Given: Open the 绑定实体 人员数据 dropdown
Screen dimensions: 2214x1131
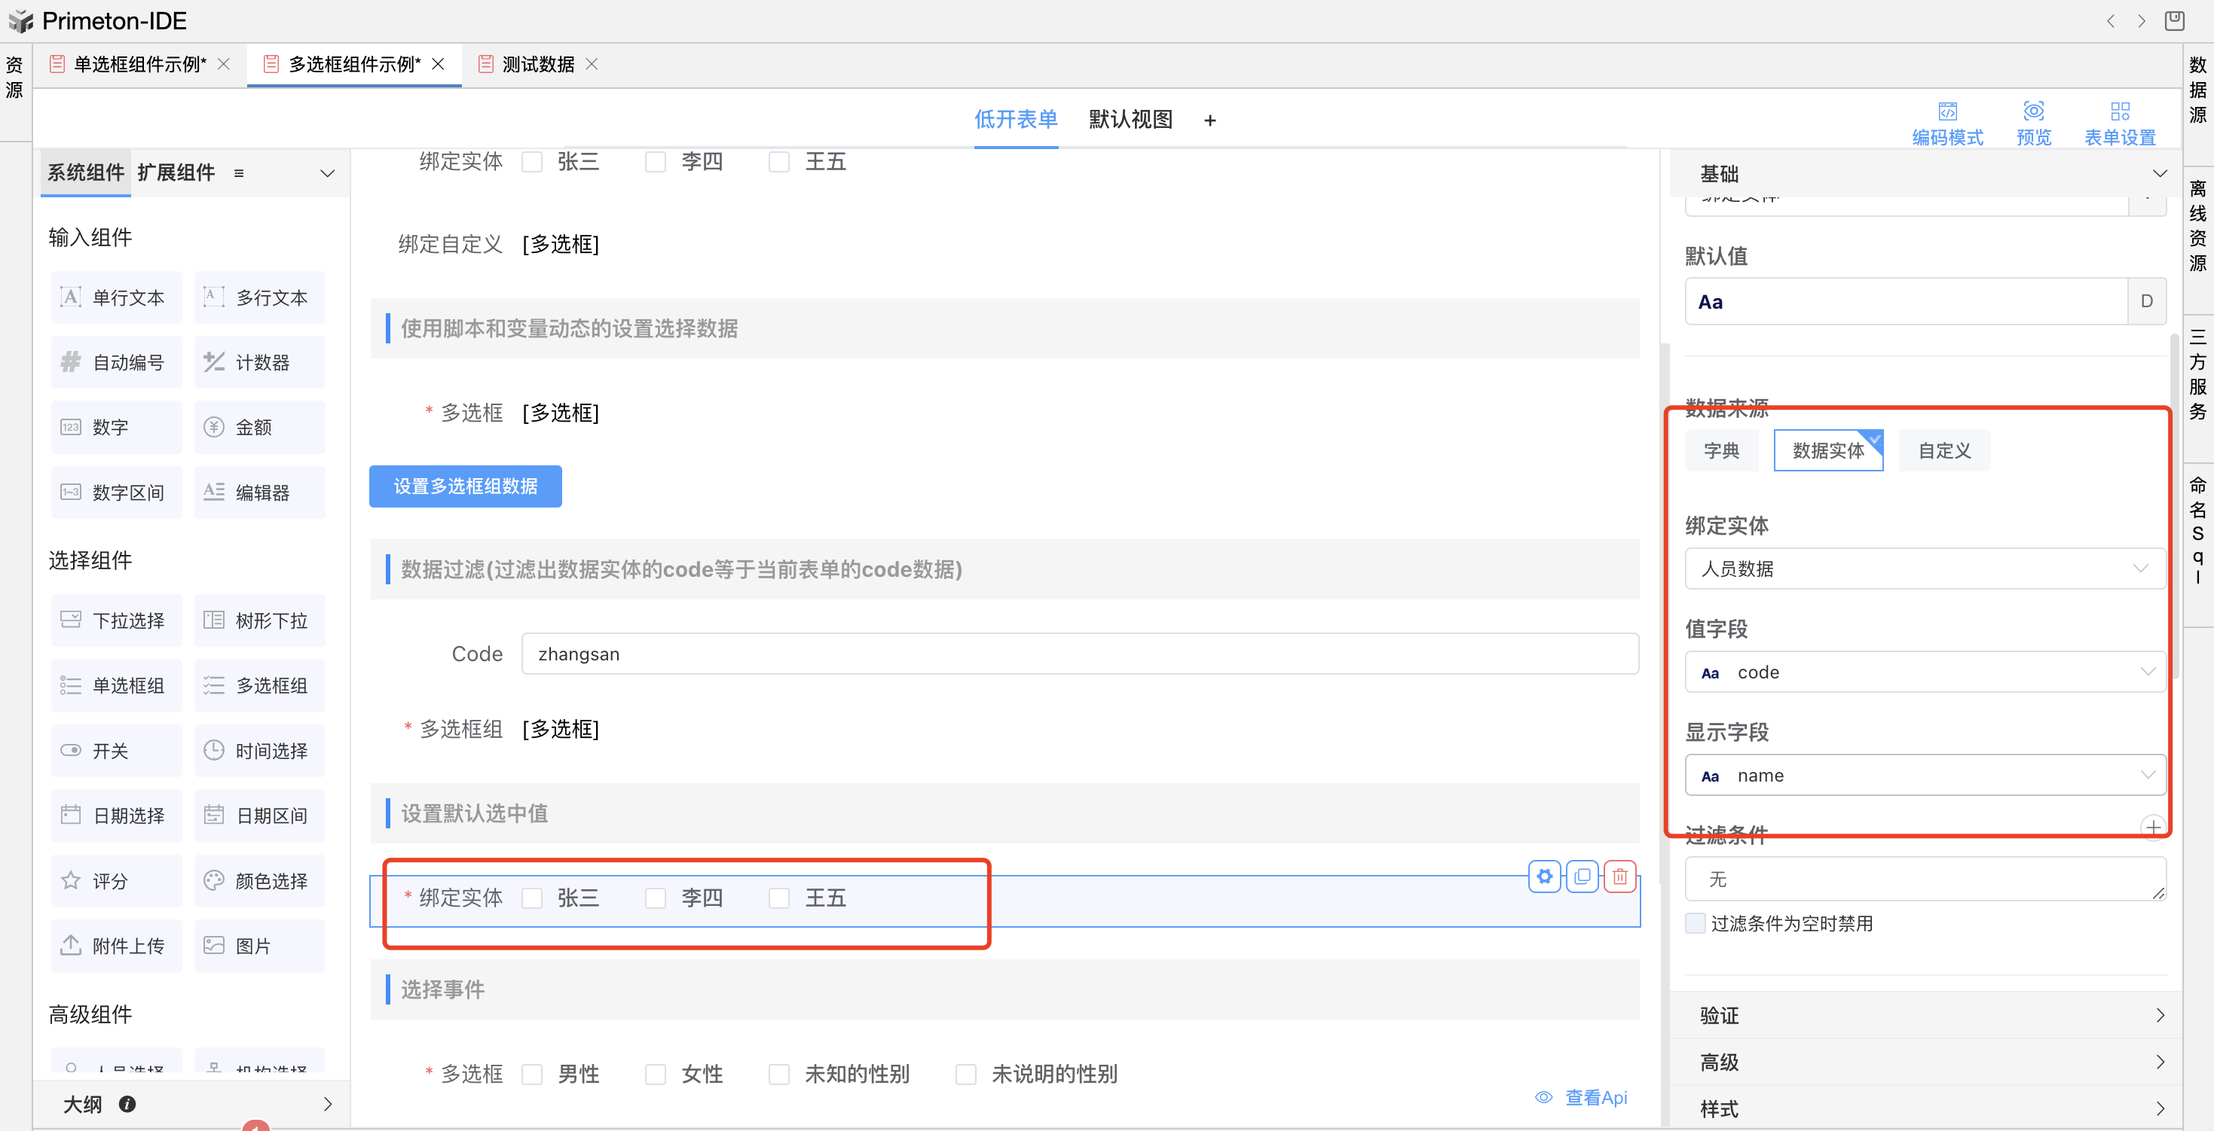Looking at the screenshot, I should (1925, 569).
